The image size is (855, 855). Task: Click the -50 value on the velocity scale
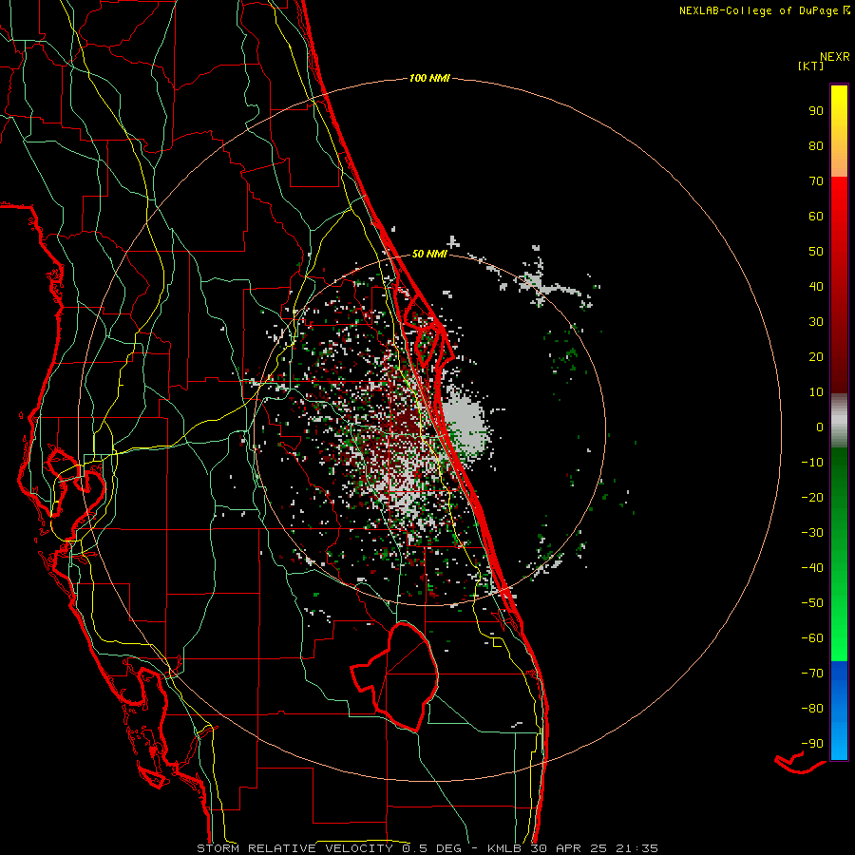tap(812, 603)
